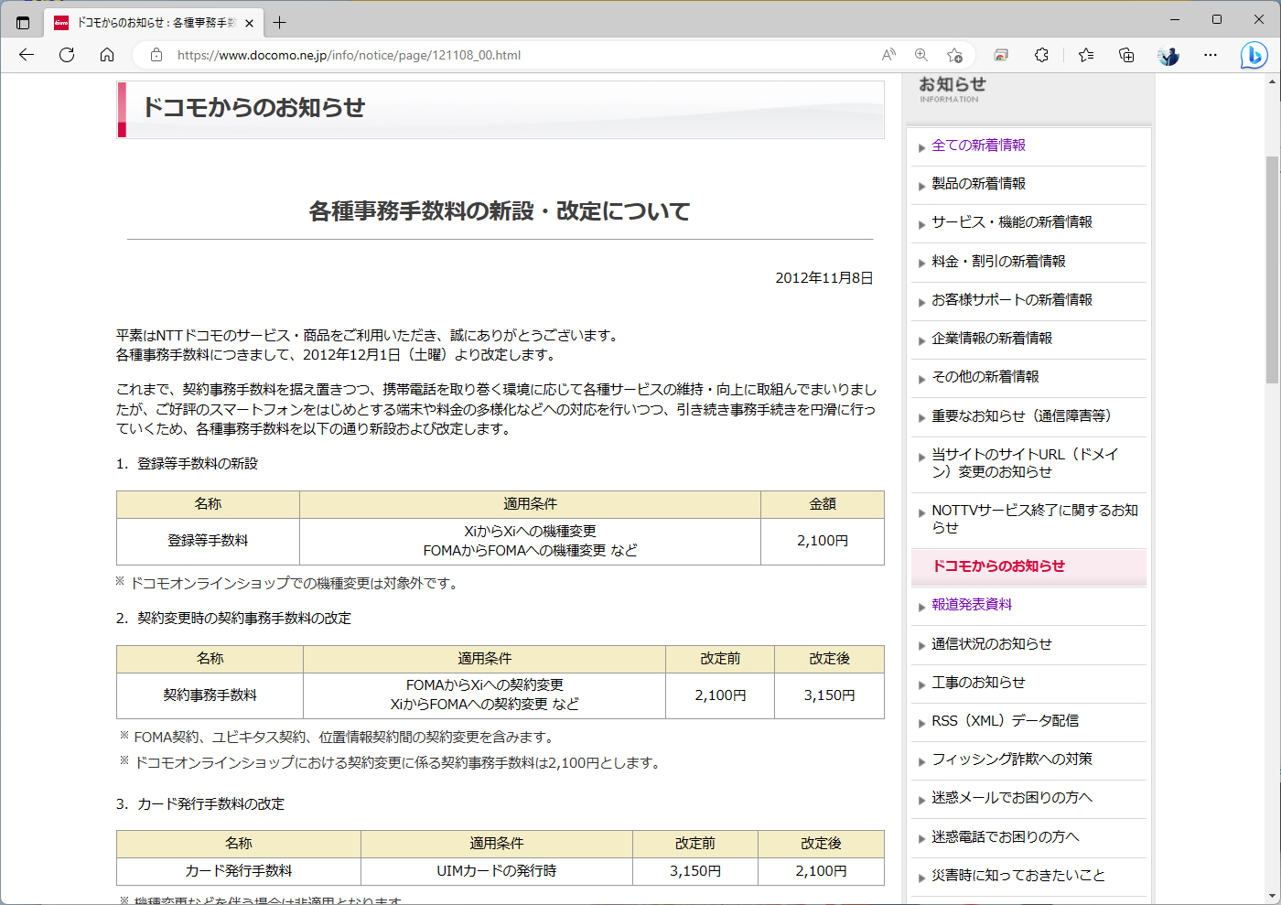Open 料金・割引の新着情報 link
Viewport: 1281px width, 905px height.
point(998,262)
